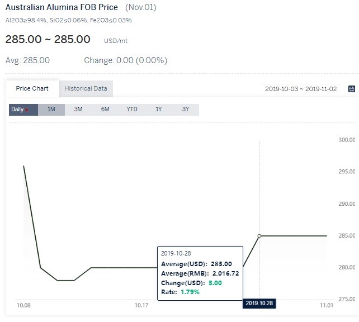Select the 6M time range

pyautogui.click(x=105, y=110)
